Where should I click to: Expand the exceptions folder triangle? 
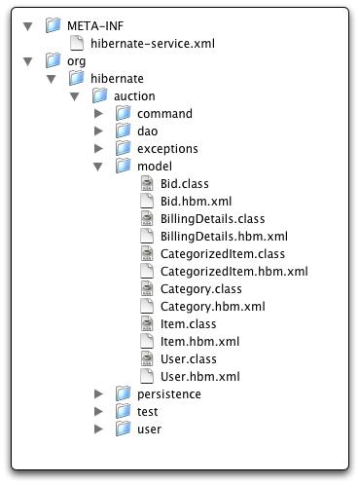(x=98, y=148)
